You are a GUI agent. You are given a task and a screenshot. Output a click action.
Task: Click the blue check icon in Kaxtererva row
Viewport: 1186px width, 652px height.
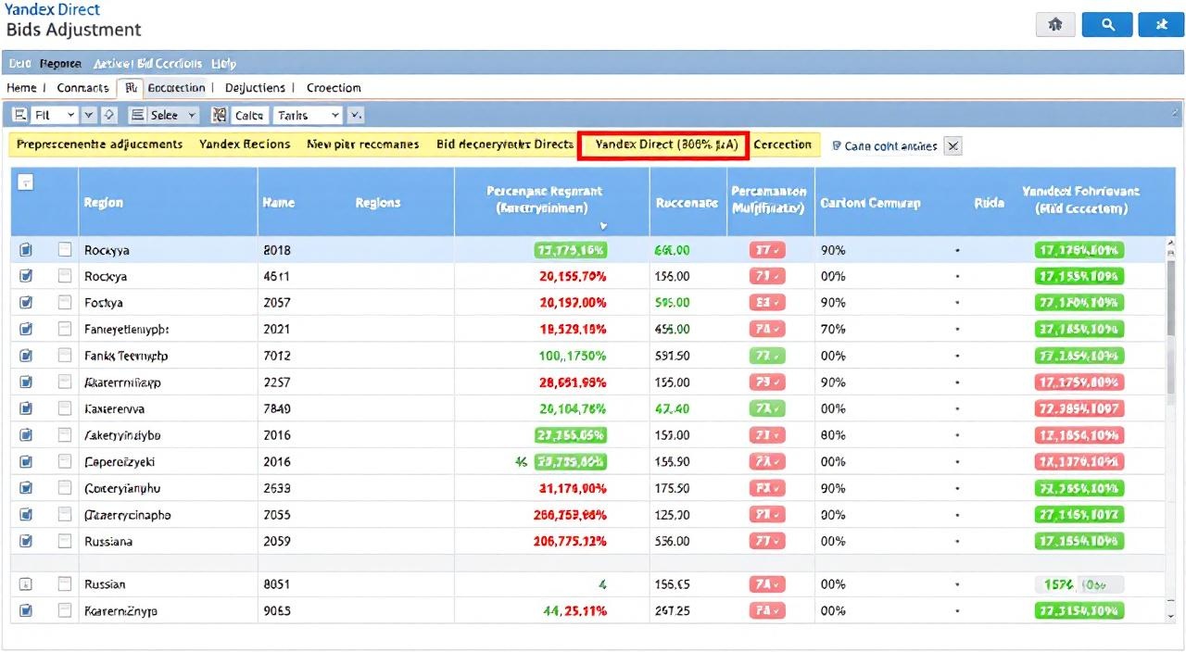(x=26, y=408)
